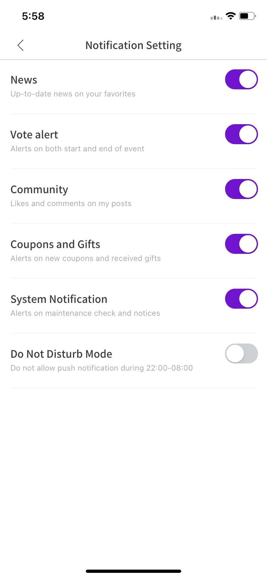Image resolution: width=267 pixels, height=578 pixels.
Task: Turn off System Notification toggle
Action: [241, 299]
